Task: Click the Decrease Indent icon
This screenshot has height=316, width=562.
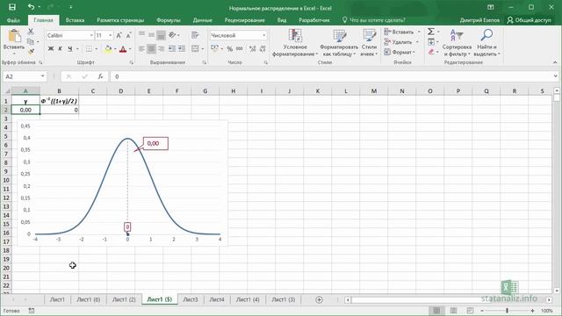Action: click(172, 49)
